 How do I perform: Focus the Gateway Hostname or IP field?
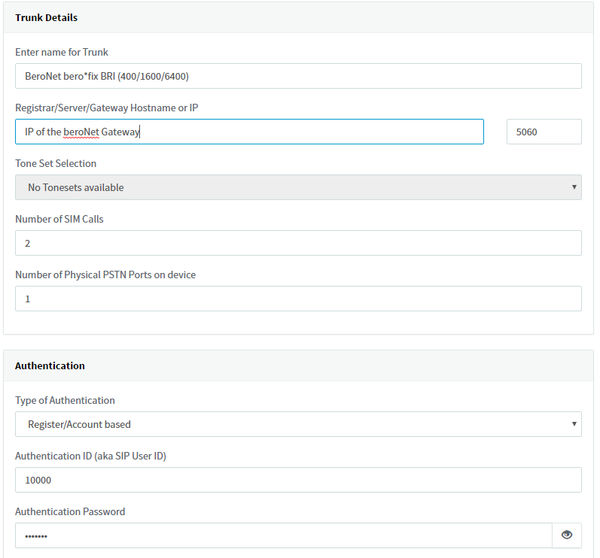click(249, 132)
